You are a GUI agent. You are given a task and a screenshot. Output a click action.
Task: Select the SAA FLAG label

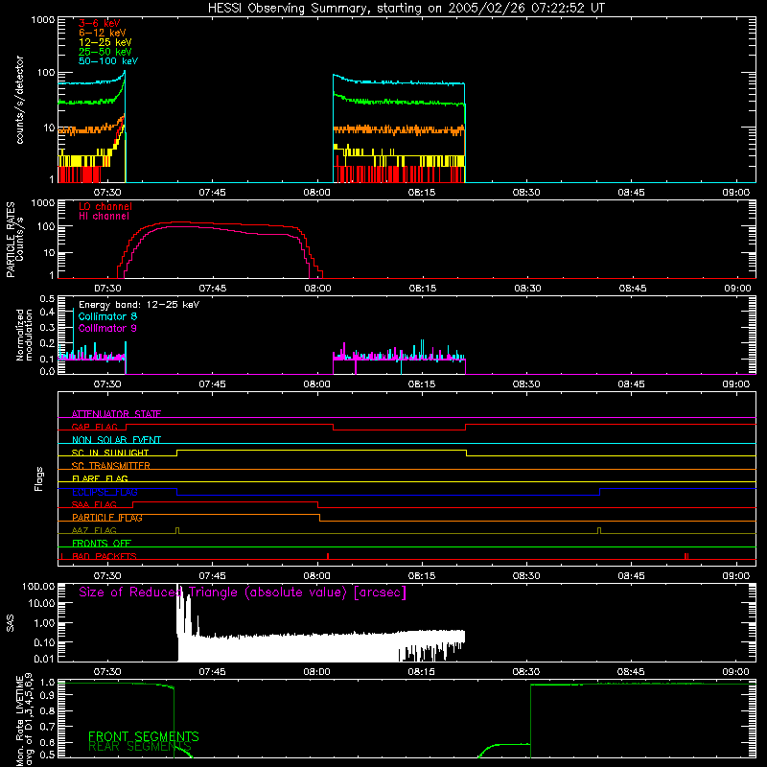pos(94,504)
